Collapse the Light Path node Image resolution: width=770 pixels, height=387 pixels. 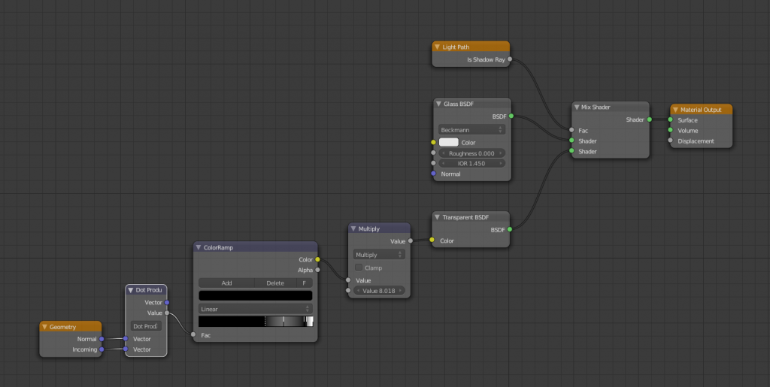[437, 47]
